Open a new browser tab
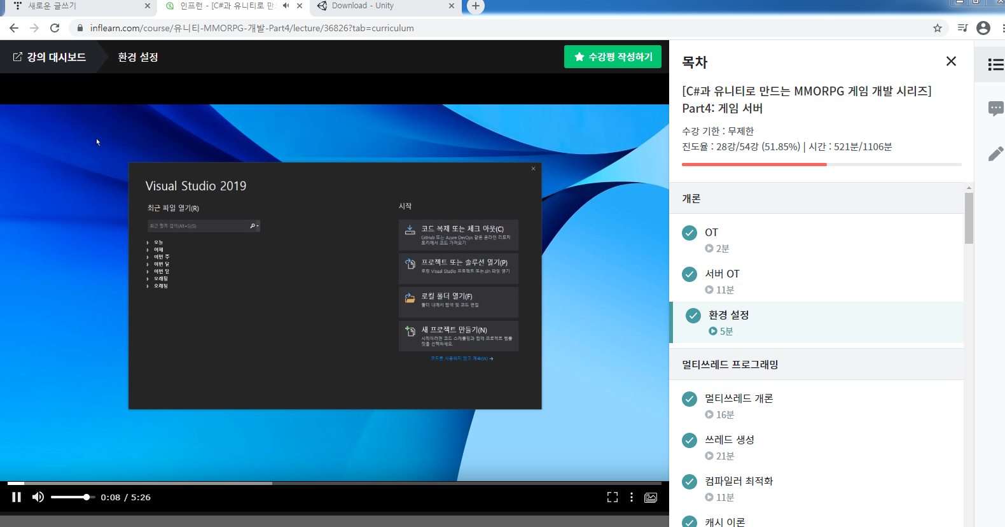 pos(475,6)
